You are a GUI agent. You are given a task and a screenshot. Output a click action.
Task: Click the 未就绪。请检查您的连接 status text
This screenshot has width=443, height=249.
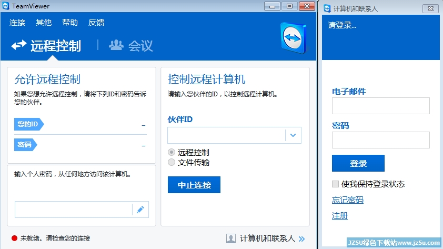55,238
